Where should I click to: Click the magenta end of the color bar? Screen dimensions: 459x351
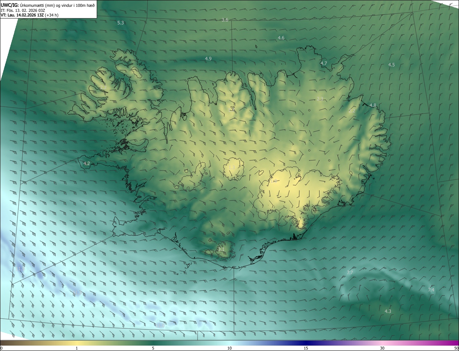click(x=454, y=343)
